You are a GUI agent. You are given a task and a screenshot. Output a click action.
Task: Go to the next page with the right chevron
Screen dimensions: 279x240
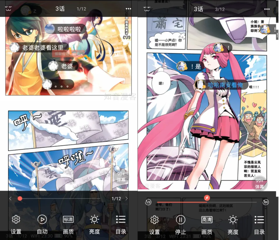point(127,199)
